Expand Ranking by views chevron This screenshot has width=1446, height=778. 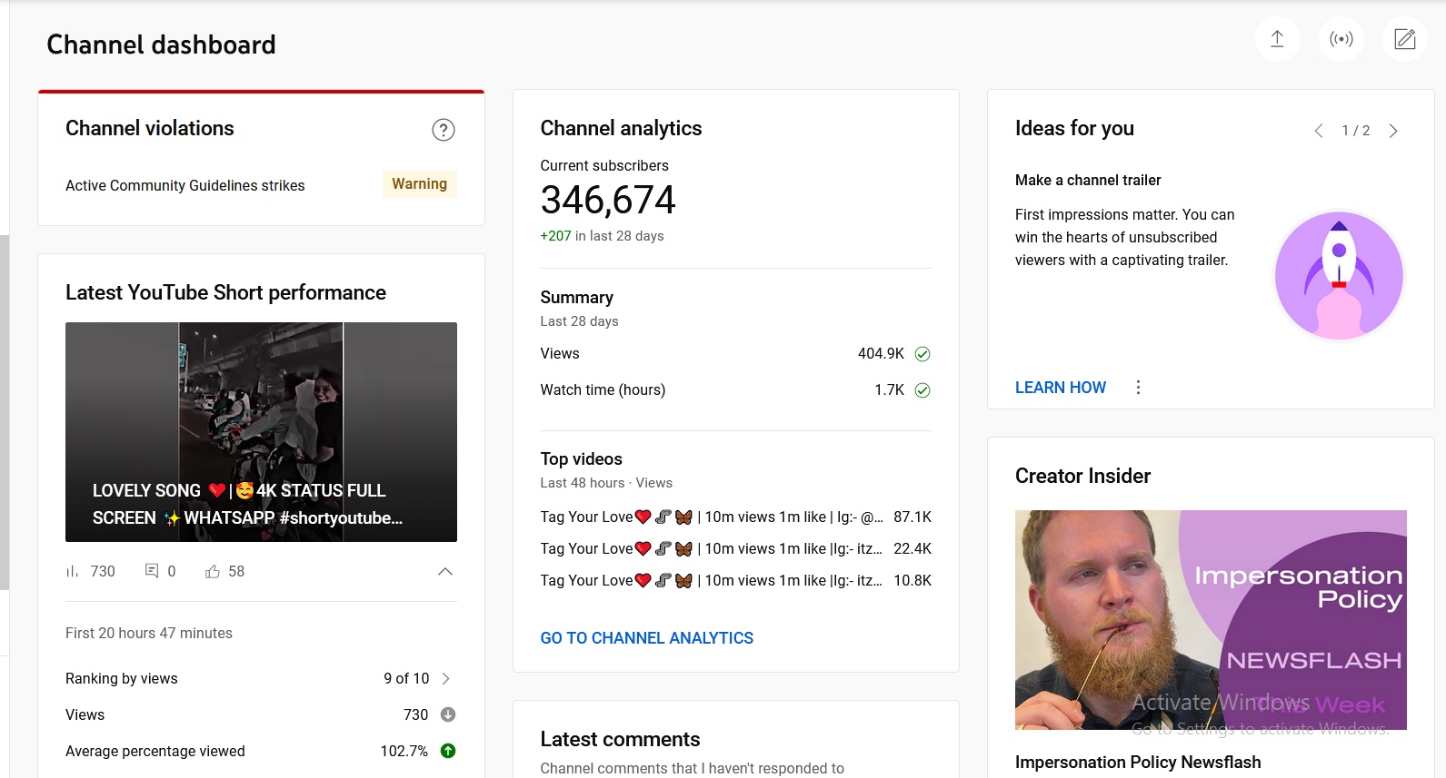click(x=445, y=678)
